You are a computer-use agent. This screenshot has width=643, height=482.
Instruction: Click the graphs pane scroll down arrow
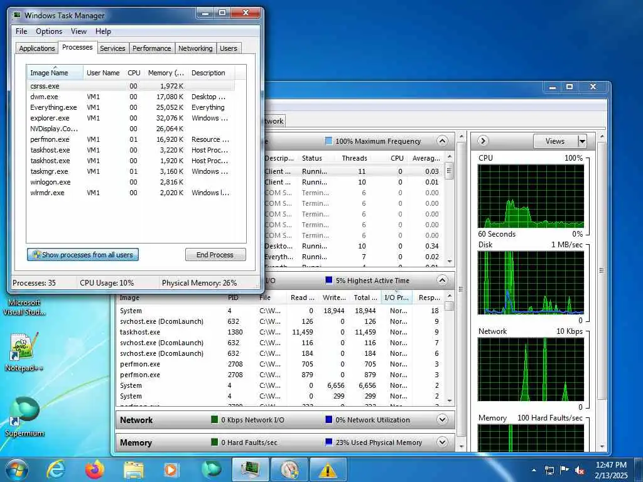click(602, 446)
